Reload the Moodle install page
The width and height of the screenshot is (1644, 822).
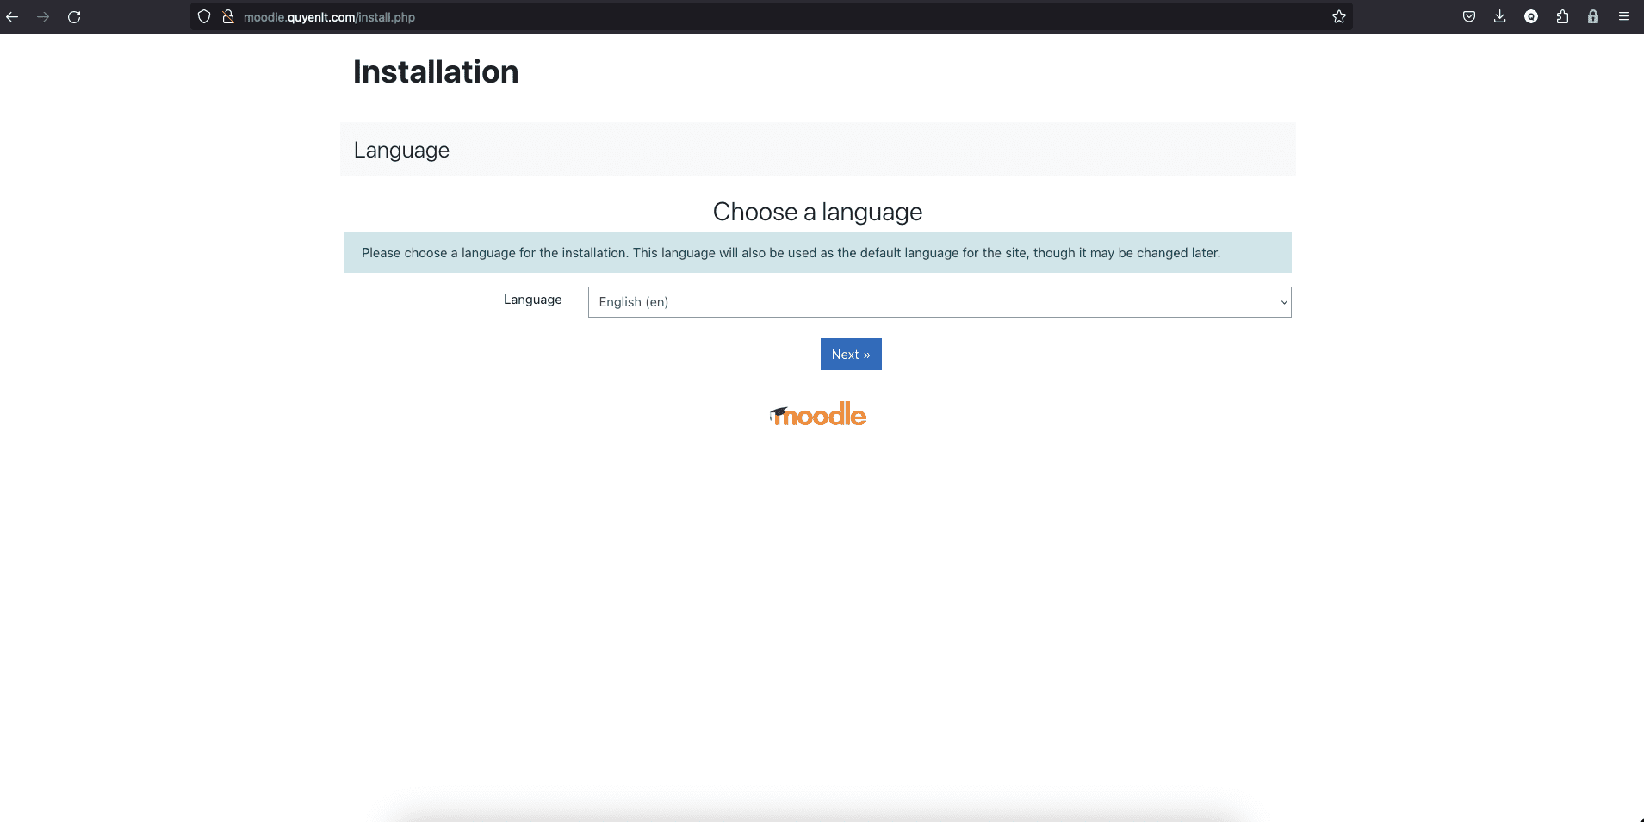pyautogui.click(x=74, y=17)
